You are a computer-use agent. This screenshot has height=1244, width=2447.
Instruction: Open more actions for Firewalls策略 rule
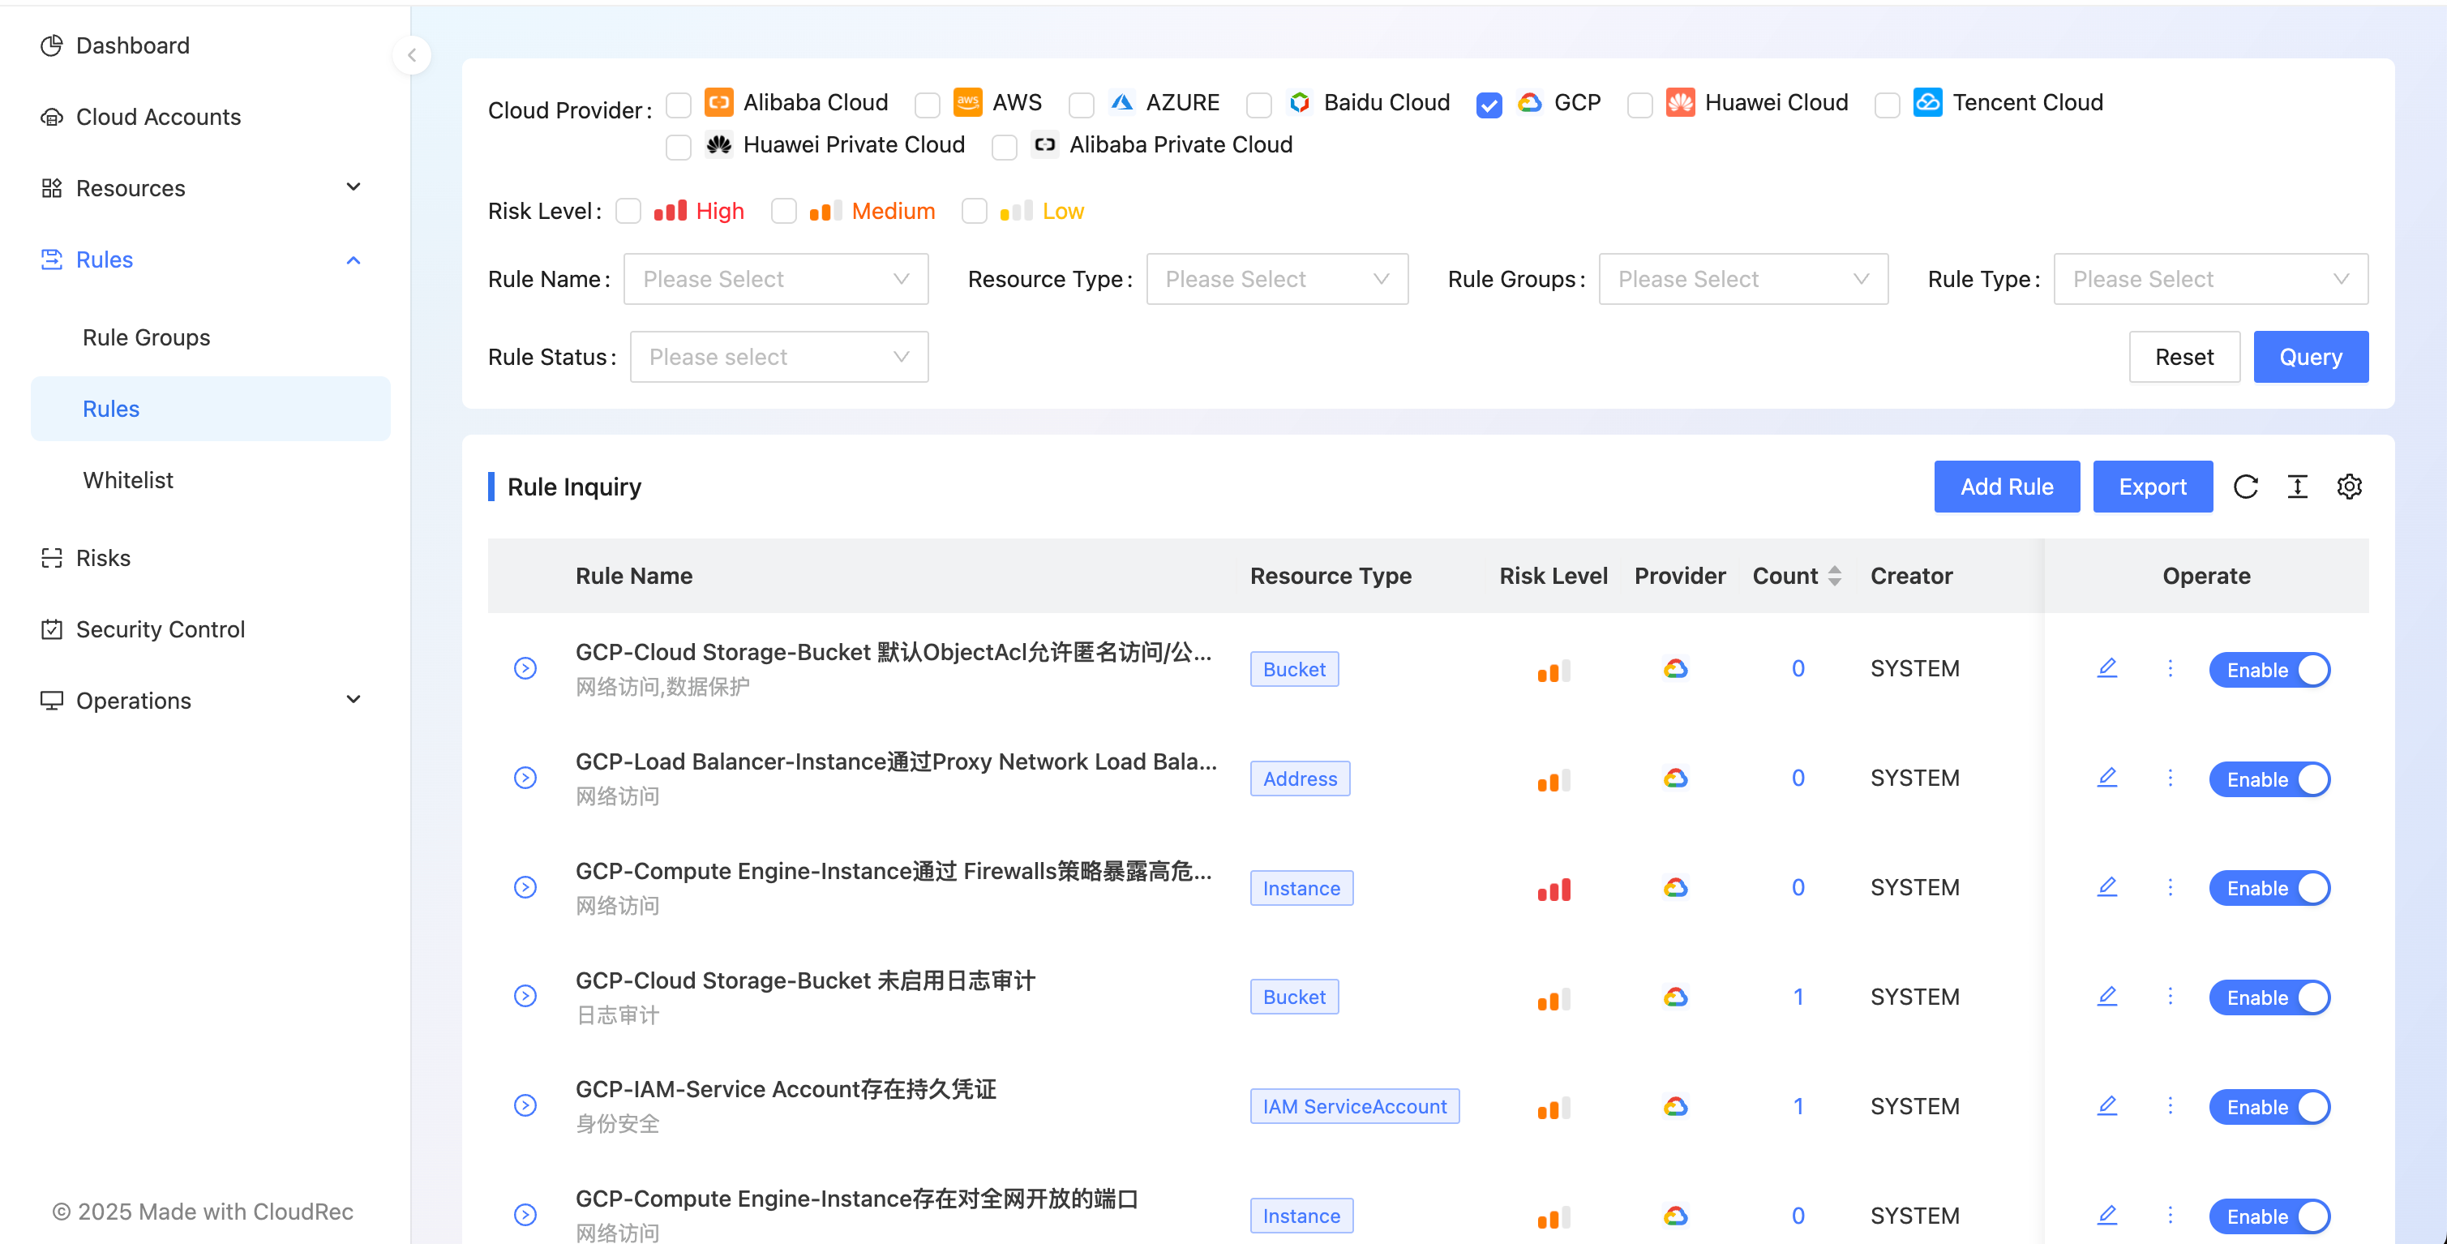(2170, 886)
